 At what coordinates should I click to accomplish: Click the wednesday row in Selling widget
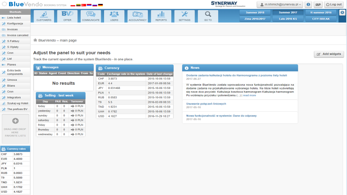(x=61, y=134)
